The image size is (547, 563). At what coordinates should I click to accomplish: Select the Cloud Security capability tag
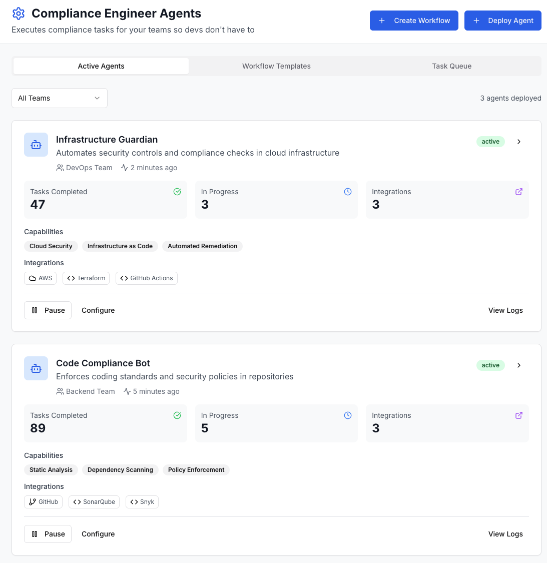51,246
